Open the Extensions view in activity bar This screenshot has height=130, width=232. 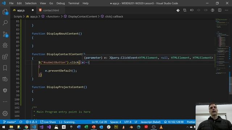point(5,57)
